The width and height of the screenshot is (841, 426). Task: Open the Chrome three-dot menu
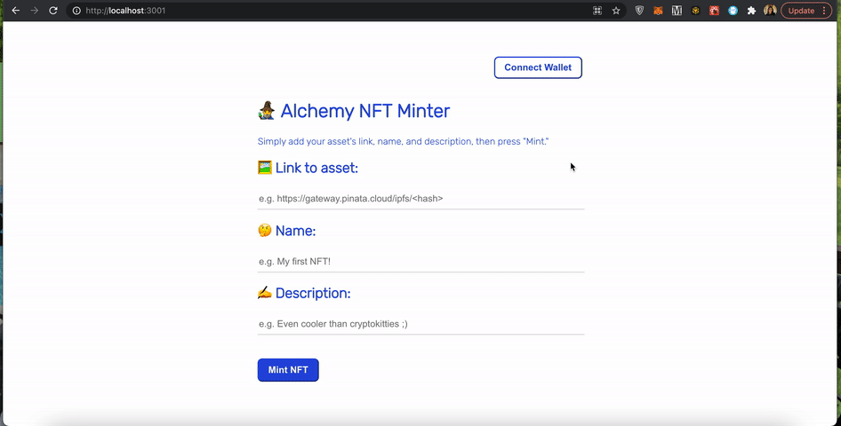click(x=824, y=10)
